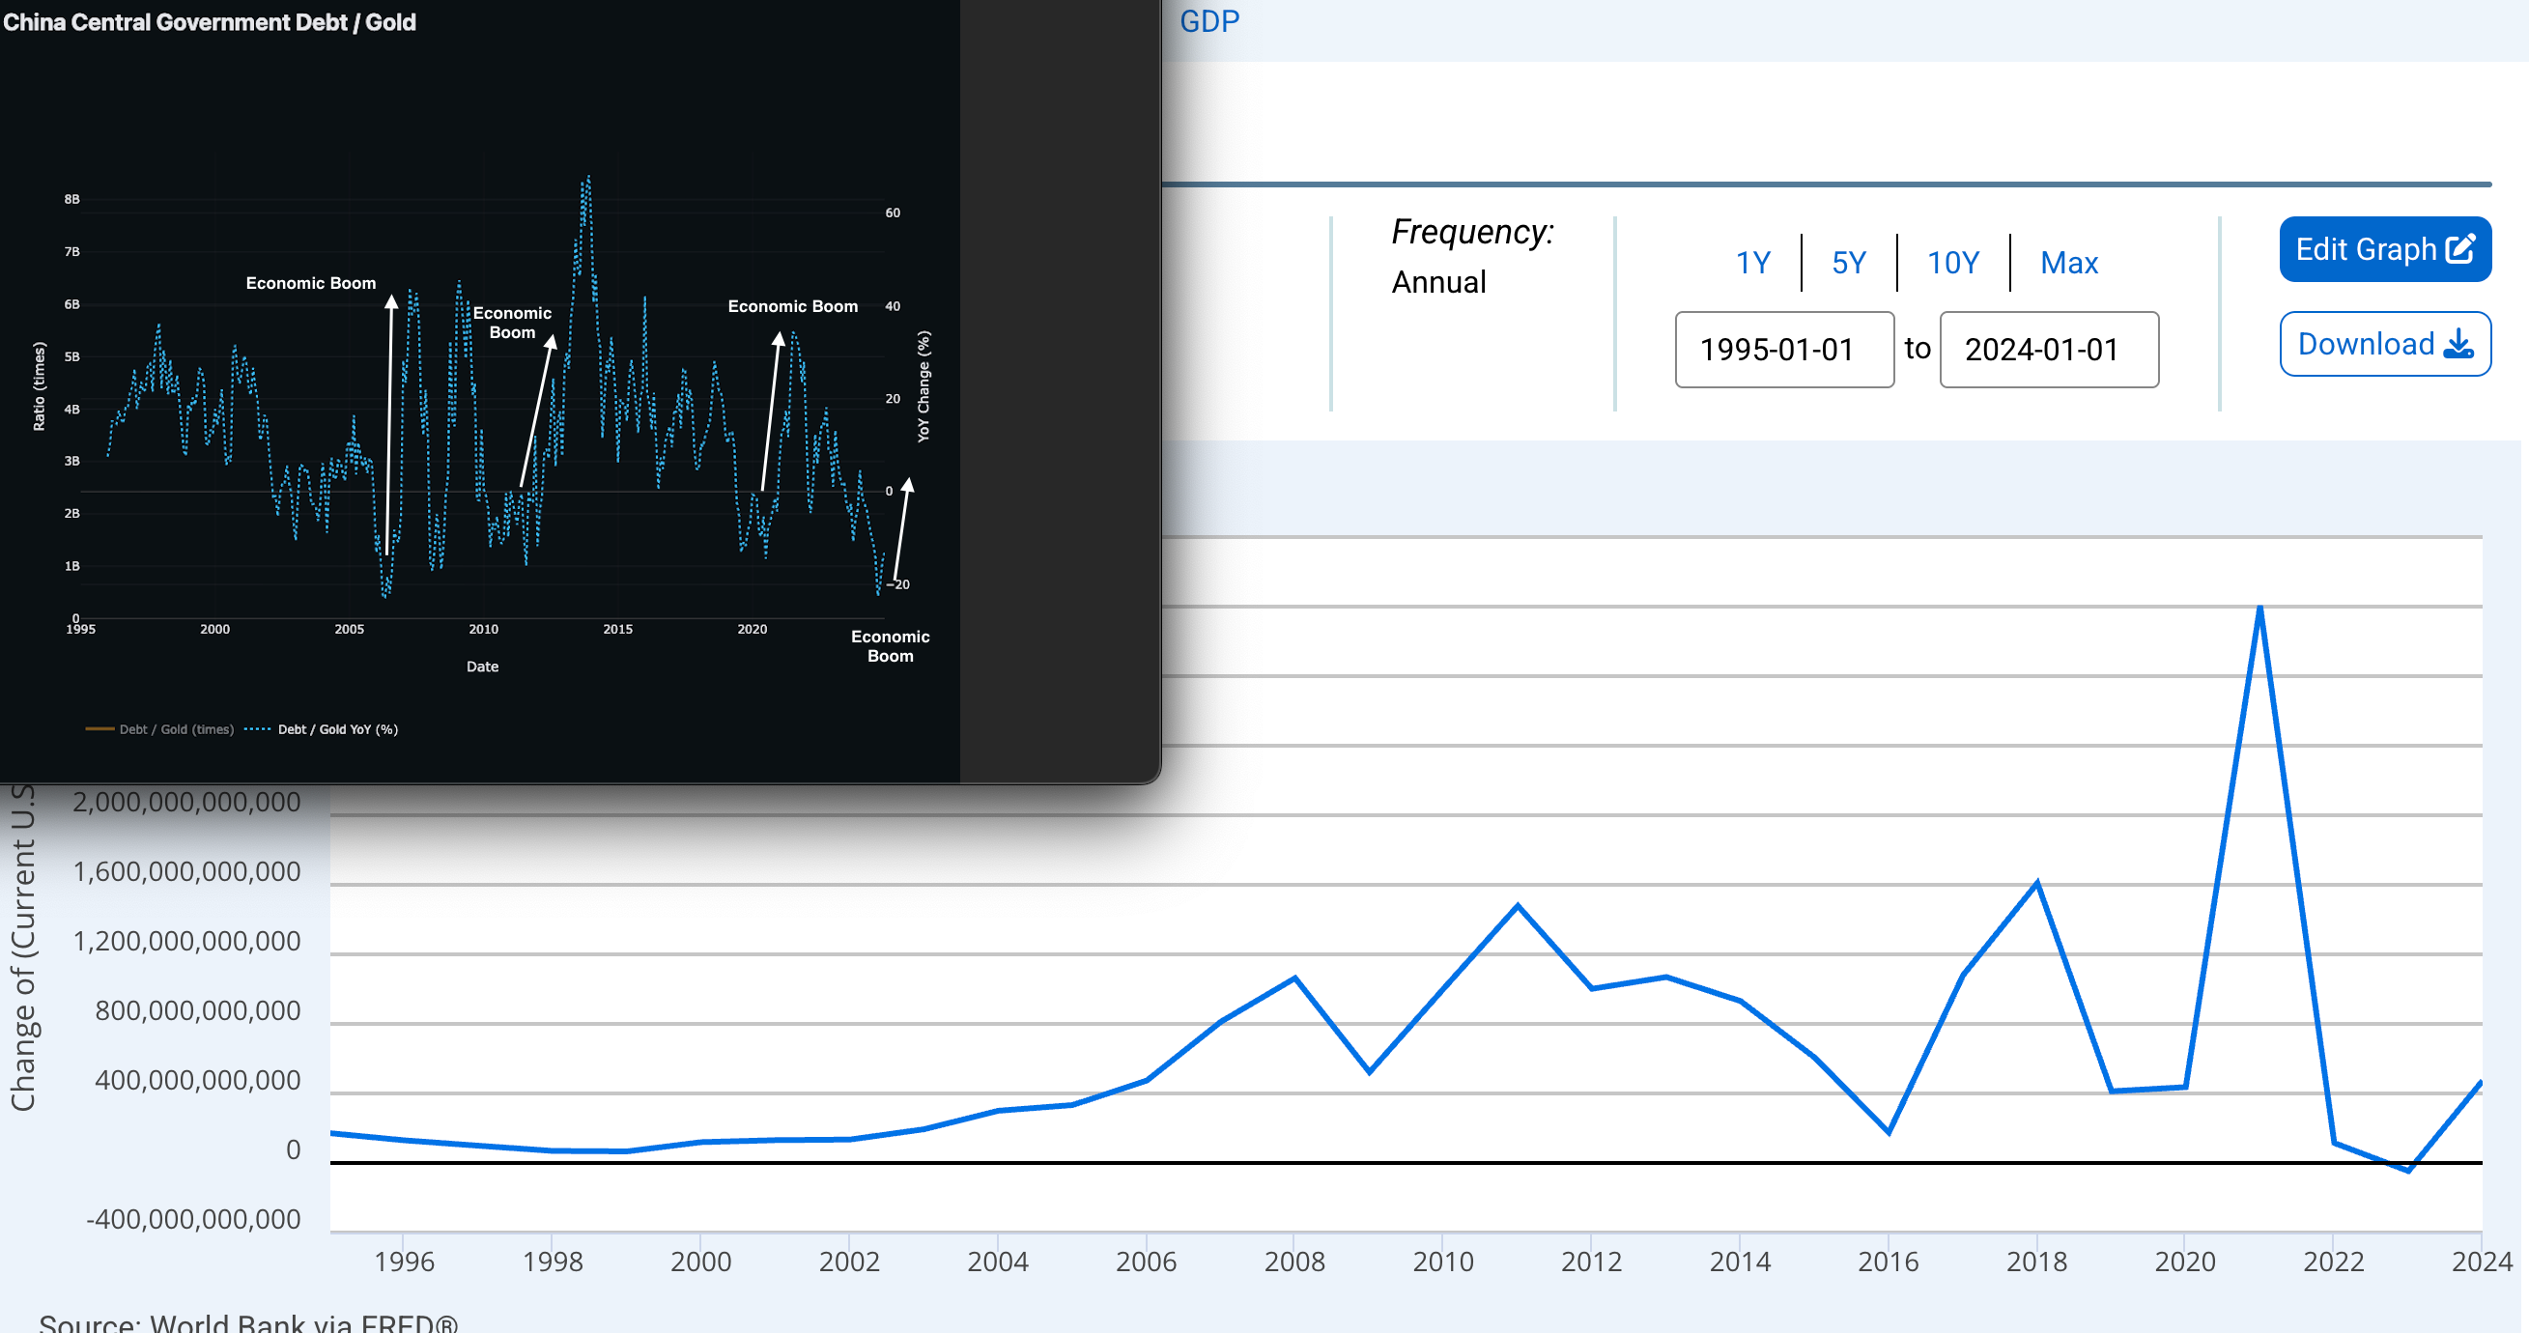
Task: Toggle the Debt / Gold (times) legend entry
Action: click(x=176, y=729)
